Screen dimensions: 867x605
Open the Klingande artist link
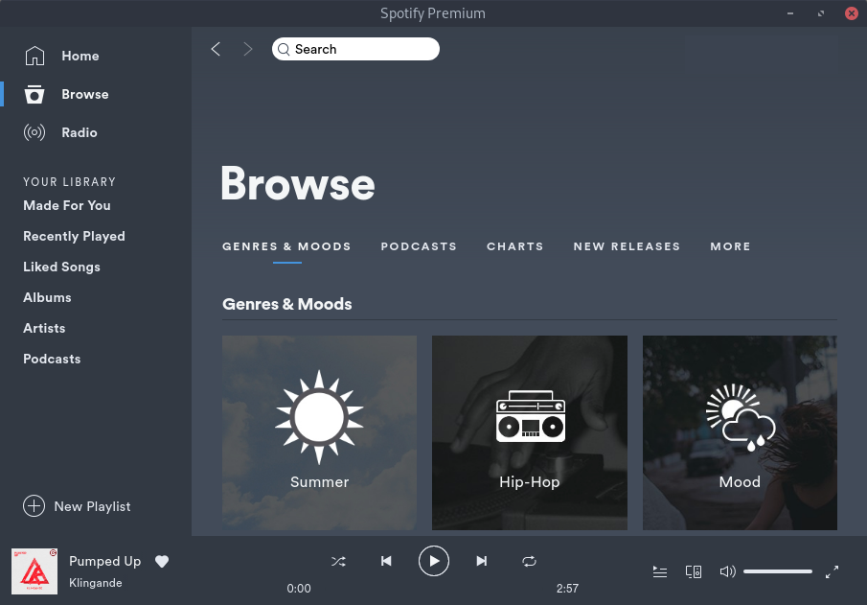(96, 583)
